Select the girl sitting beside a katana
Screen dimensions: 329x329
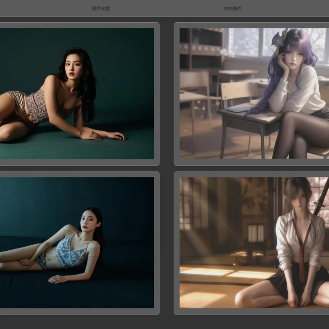pyautogui.click(x=254, y=243)
